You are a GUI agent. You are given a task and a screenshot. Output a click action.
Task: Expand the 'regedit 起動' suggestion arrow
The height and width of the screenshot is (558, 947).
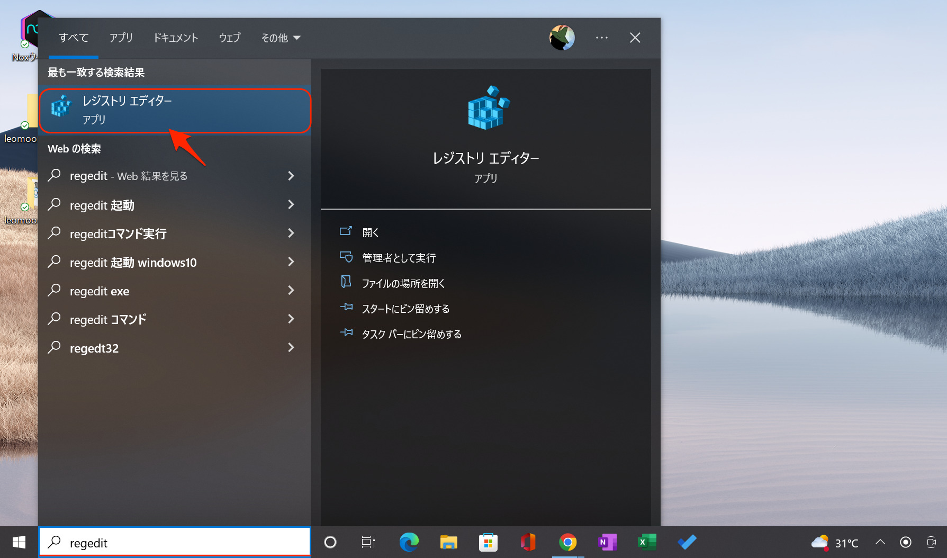point(291,204)
